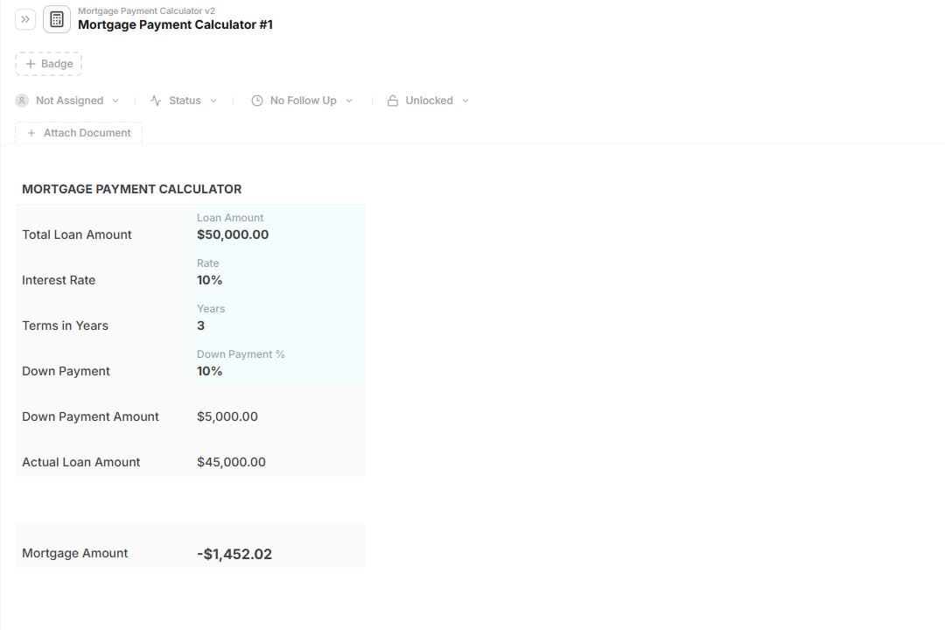Screen dimensions: 945x630
Task: Click the calculator app icon
Action: point(57,19)
